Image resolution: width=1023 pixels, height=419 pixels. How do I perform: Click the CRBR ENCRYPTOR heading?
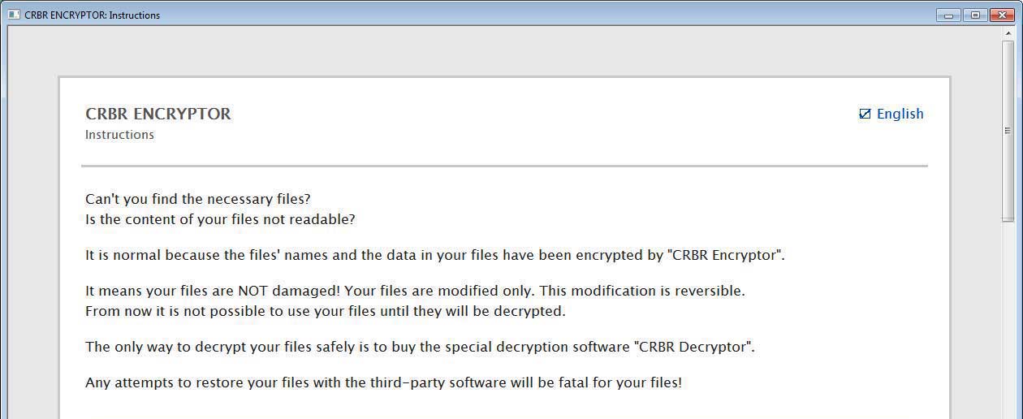pos(158,114)
